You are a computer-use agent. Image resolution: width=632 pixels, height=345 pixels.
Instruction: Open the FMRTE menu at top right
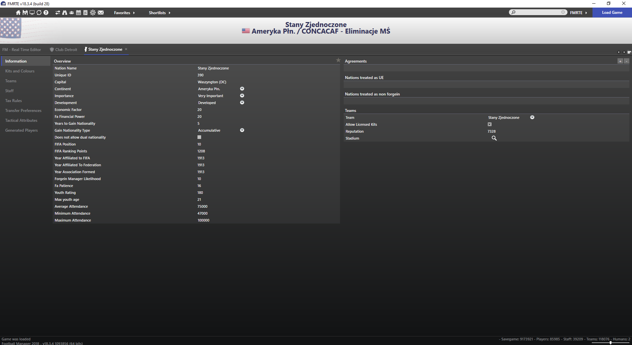[578, 13]
